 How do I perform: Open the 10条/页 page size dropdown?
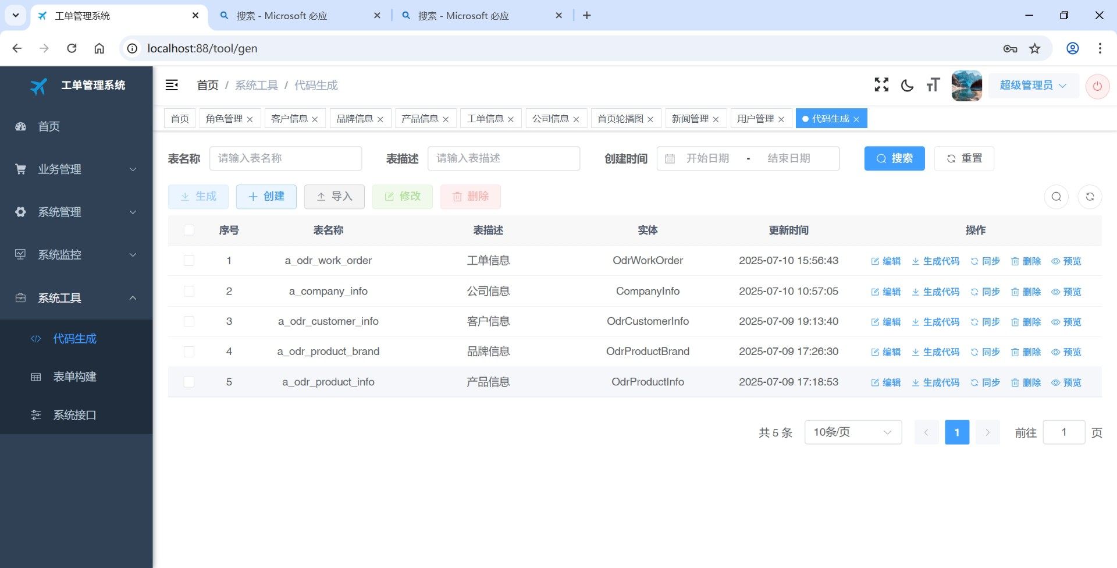tap(852, 432)
